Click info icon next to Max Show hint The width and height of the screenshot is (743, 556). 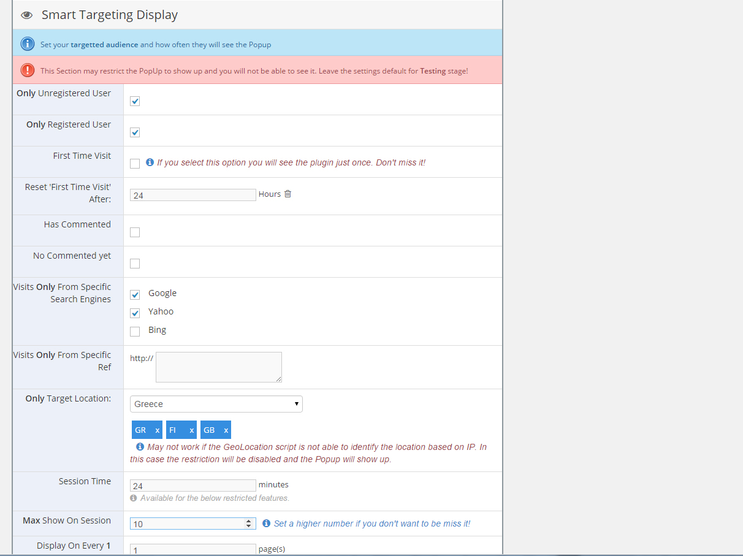[x=266, y=524]
